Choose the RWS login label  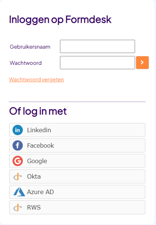tap(34, 207)
